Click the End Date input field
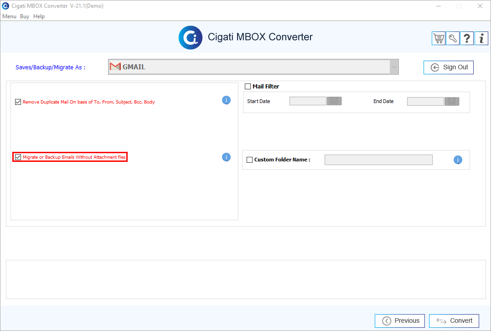The height and width of the screenshot is (331, 491). [425, 102]
